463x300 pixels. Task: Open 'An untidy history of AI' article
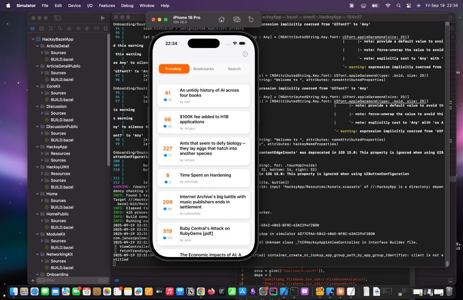tap(204, 96)
